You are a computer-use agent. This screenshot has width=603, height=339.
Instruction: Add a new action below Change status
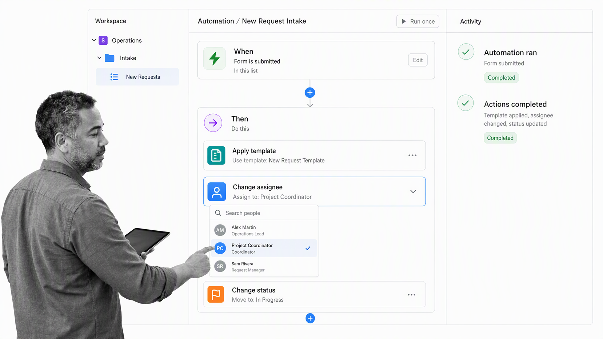[310, 318]
